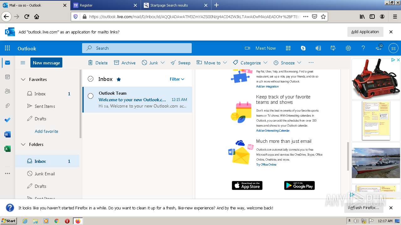Open the Filter dropdown
The image size is (401, 225).
point(177,79)
